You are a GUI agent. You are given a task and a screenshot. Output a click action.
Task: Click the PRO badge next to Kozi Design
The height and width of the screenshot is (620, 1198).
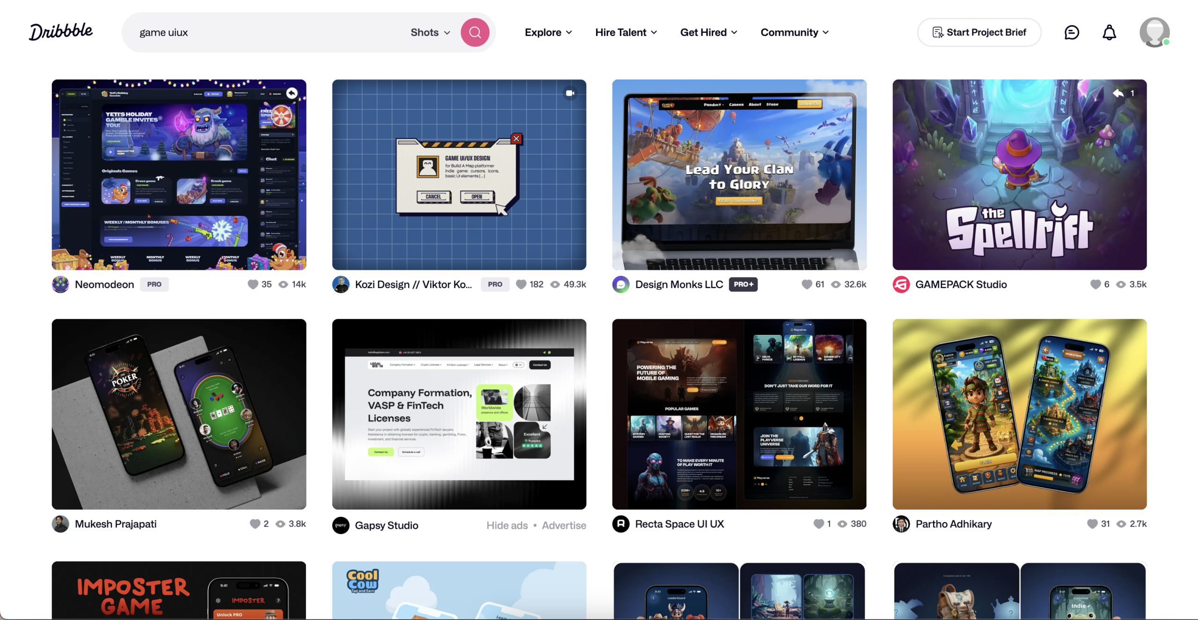(495, 284)
